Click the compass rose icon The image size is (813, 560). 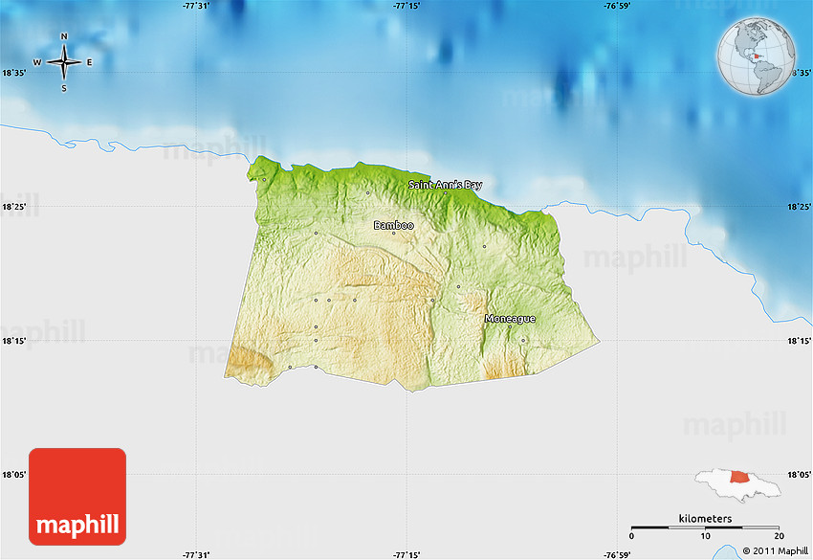click(64, 63)
